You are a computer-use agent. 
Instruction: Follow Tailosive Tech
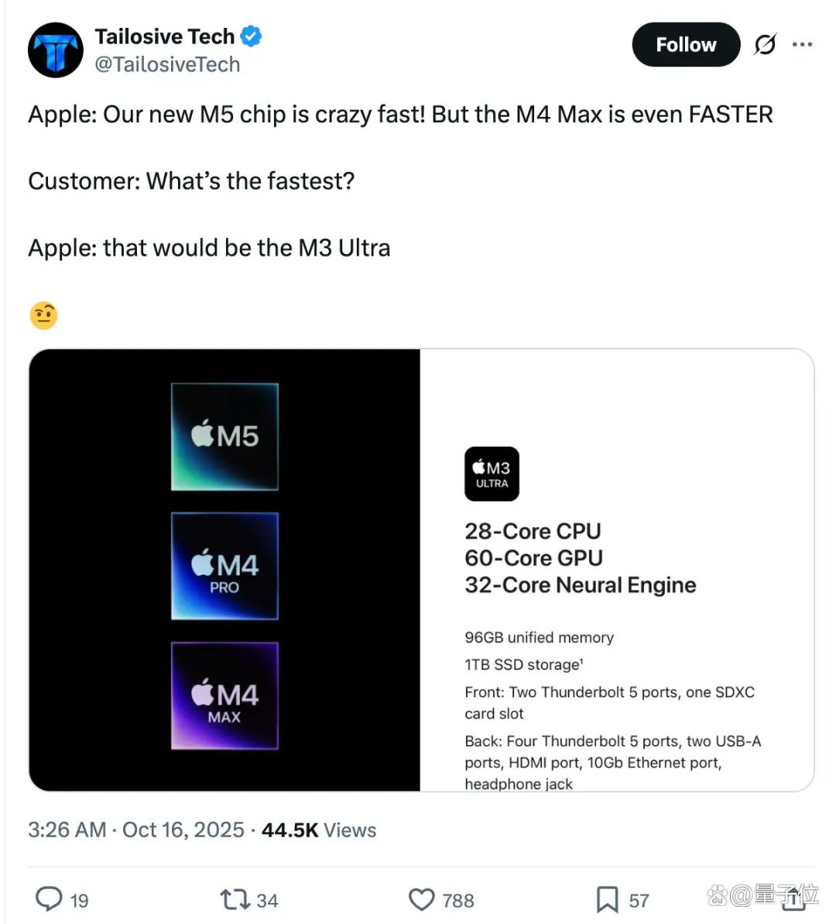pyautogui.click(x=686, y=44)
